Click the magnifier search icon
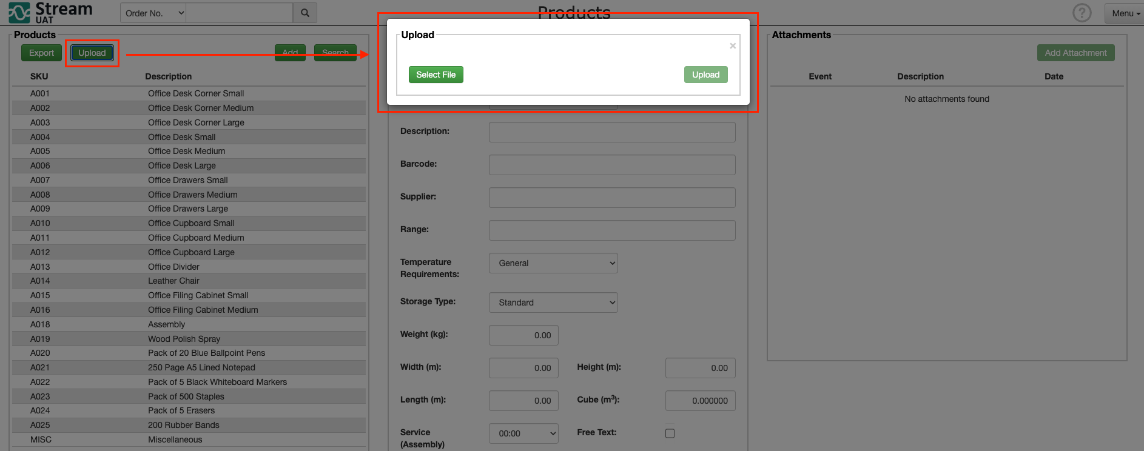Image resolution: width=1144 pixels, height=451 pixels. point(305,13)
